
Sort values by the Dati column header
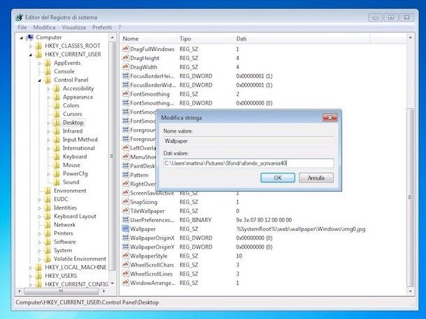click(x=302, y=38)
